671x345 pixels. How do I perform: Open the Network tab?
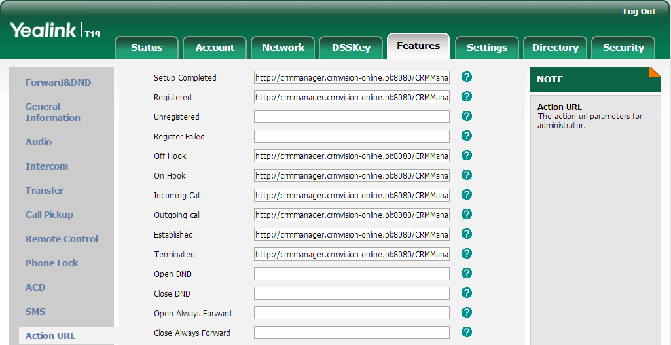pyautogui.click(x=283, y=48)
